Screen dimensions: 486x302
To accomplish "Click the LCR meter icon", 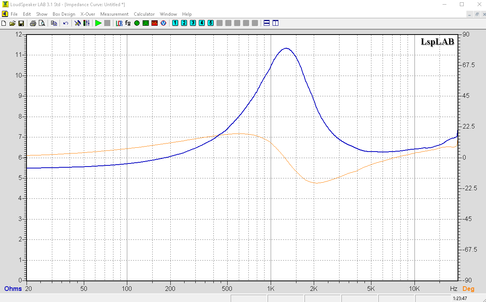I will click(119, 23).
